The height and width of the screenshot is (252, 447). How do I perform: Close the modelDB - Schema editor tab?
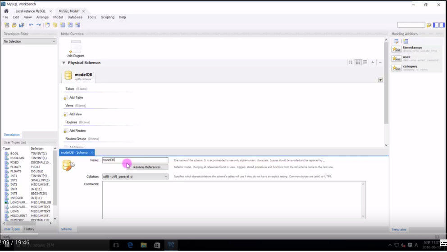click(91, 153)
